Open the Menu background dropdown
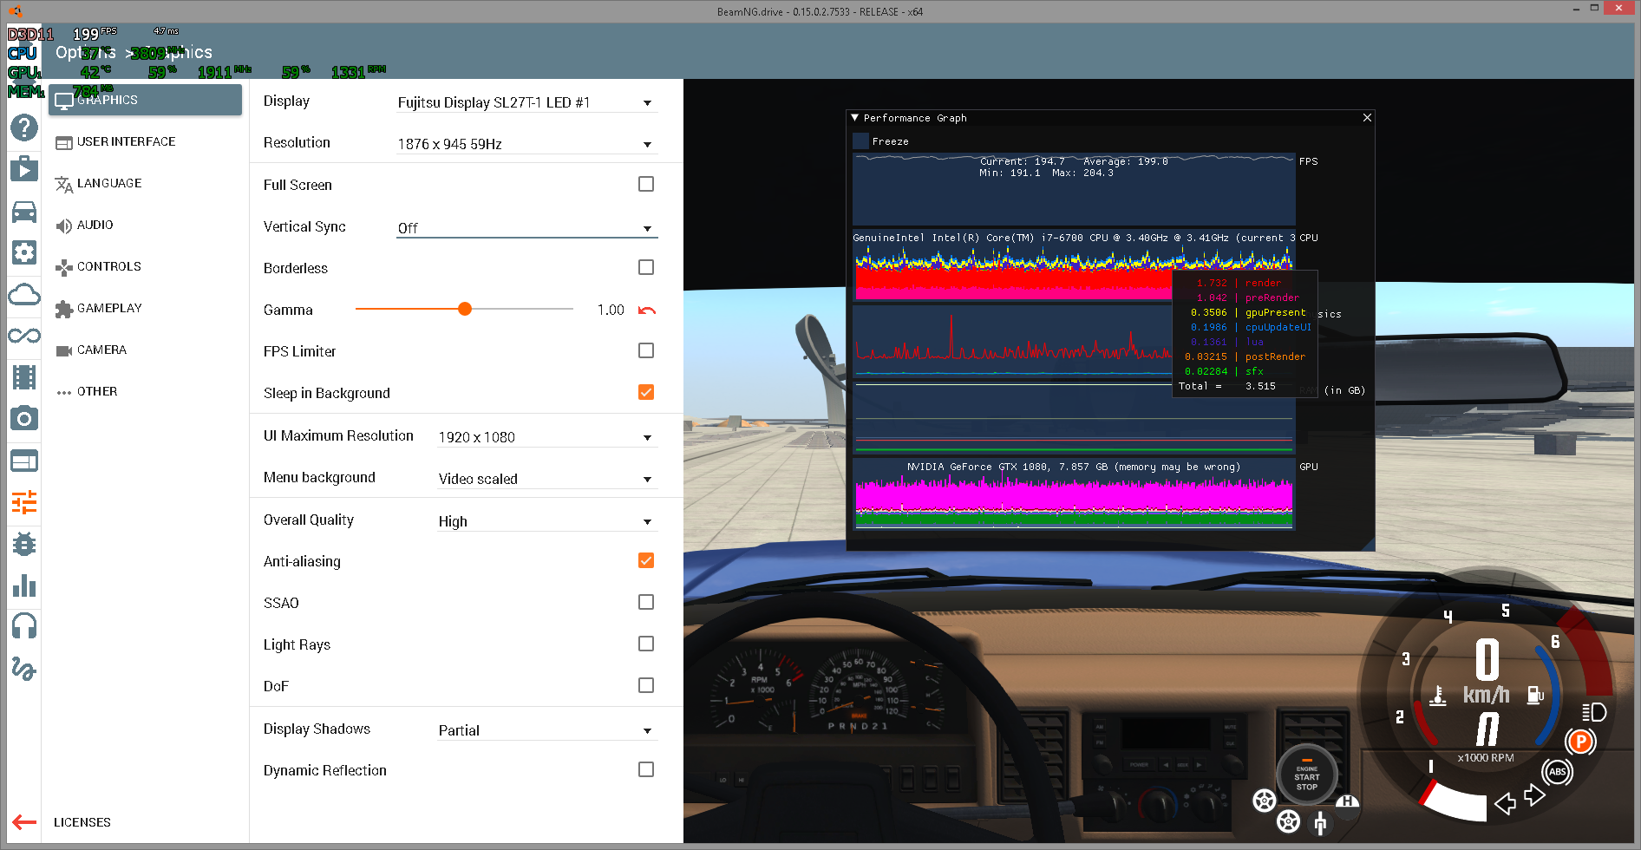Screen dimensions: 1641x850 click(547, 479)
